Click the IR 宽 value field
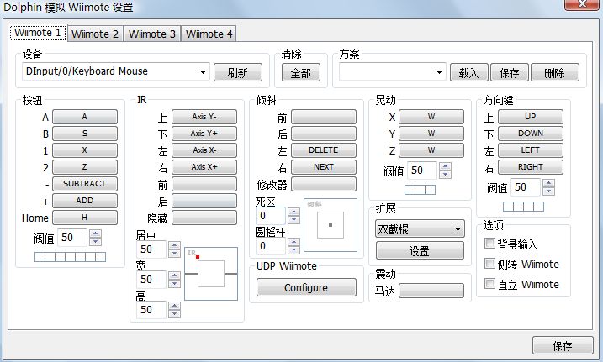 point(151,280)
